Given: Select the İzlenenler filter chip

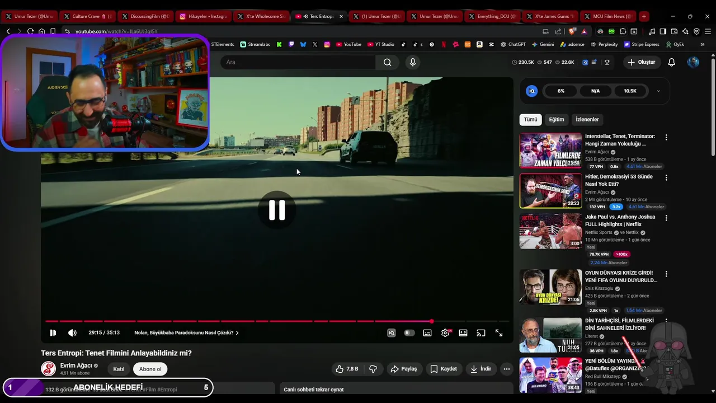Looking at the screenshot, I should click(587, 119).
